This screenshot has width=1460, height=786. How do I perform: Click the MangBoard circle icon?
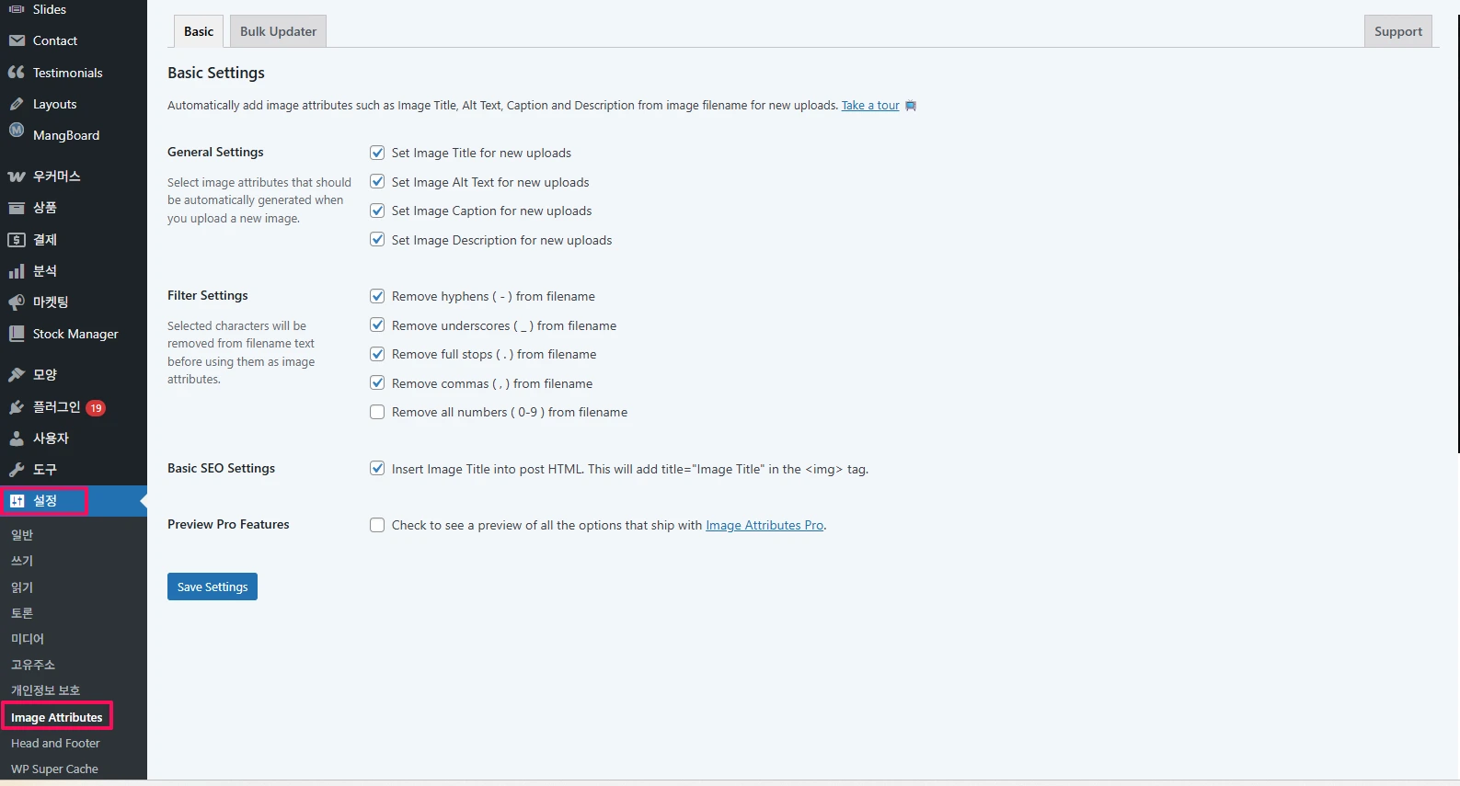(17, 131)
